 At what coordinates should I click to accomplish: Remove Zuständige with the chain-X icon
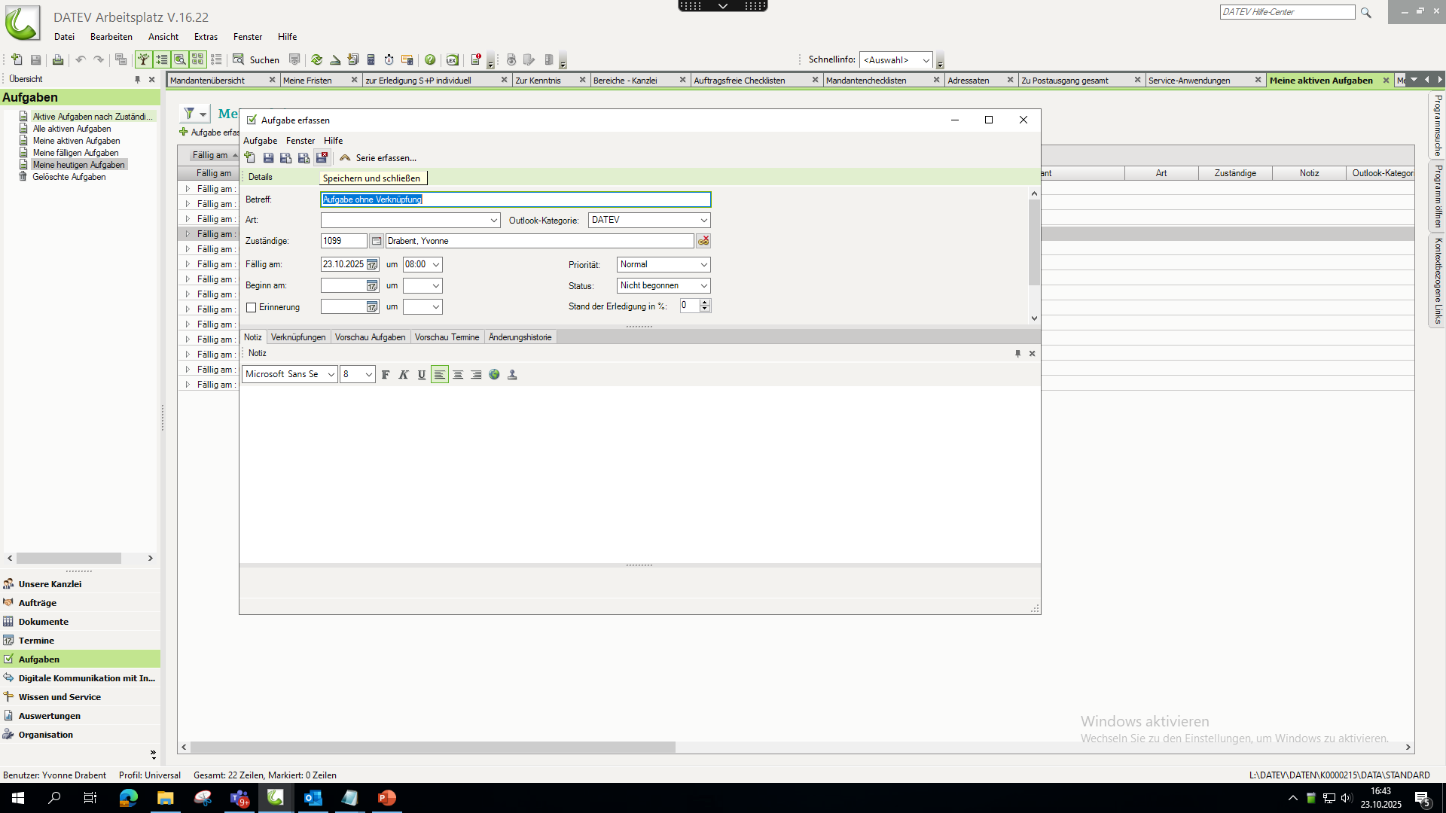pos(703,241)
